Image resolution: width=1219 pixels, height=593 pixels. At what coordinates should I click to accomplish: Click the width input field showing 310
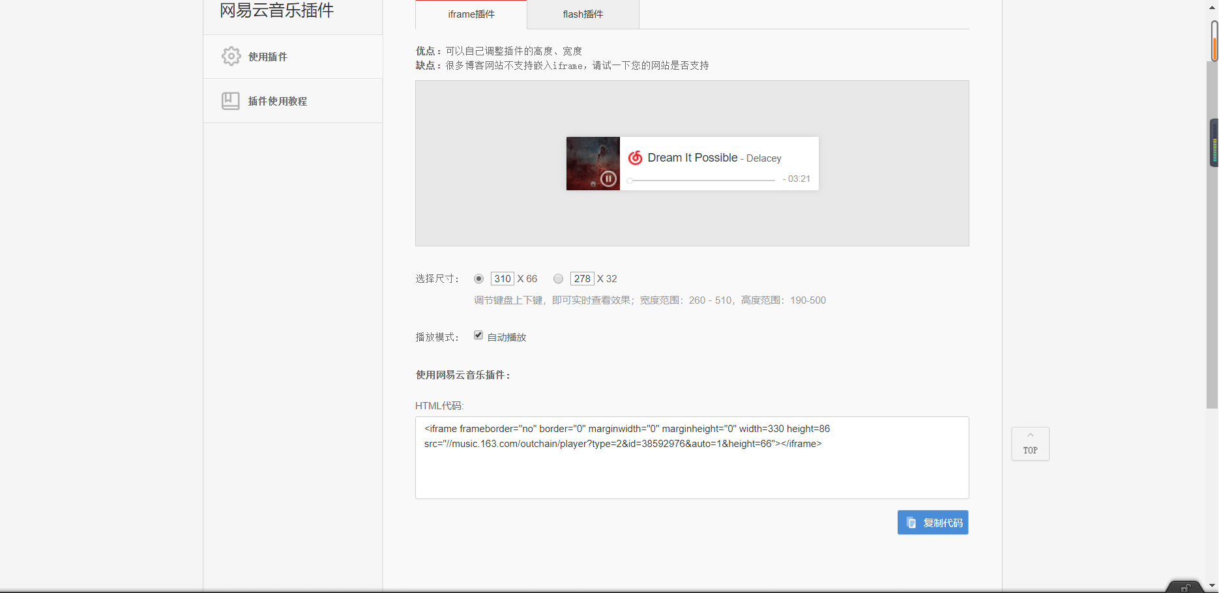pos(503,279)
